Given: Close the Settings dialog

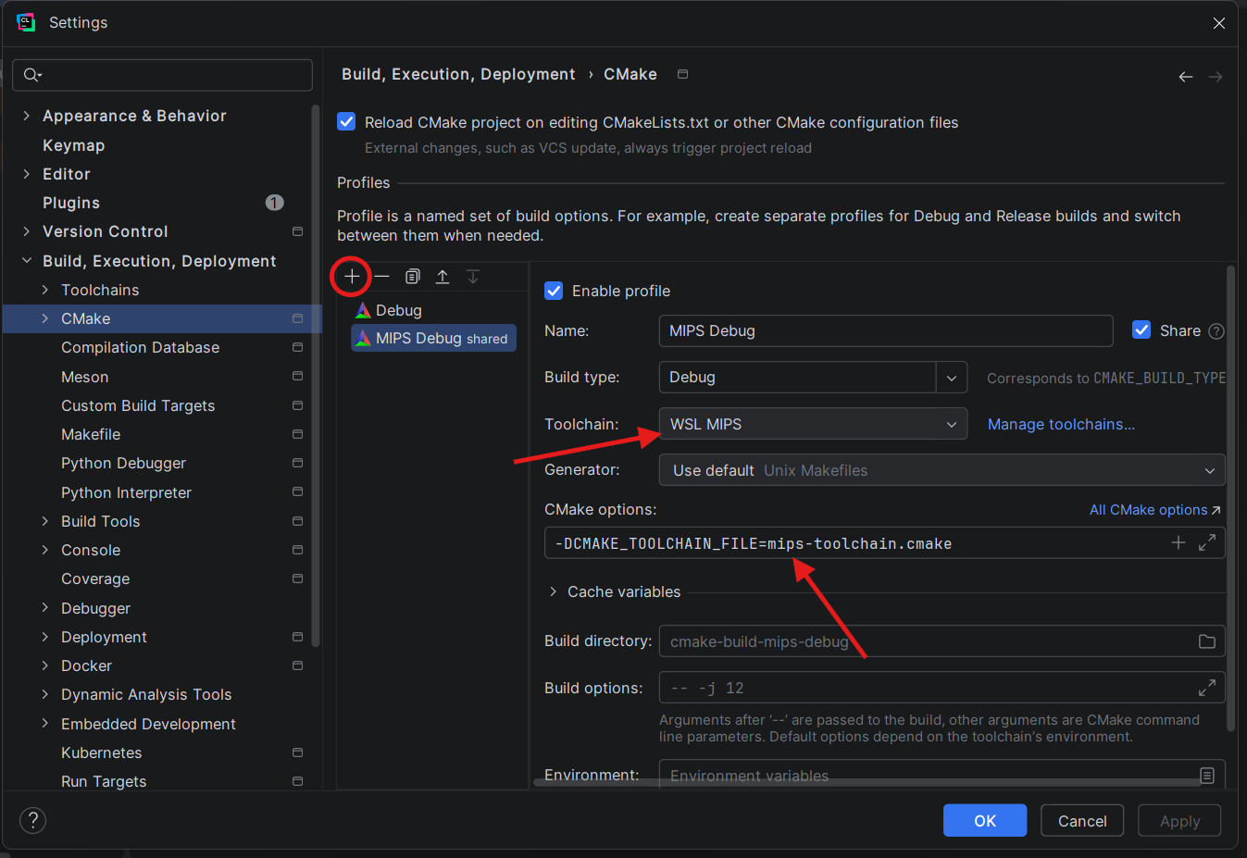Looking at the screenshot, I should point(1218,23).
